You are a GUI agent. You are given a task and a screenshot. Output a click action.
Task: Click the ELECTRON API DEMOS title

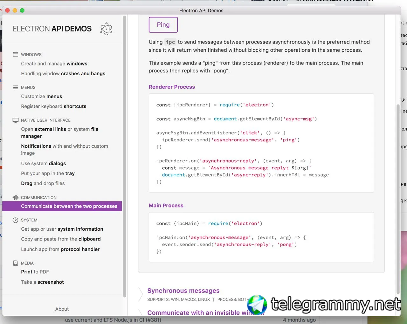pos(52,29)
